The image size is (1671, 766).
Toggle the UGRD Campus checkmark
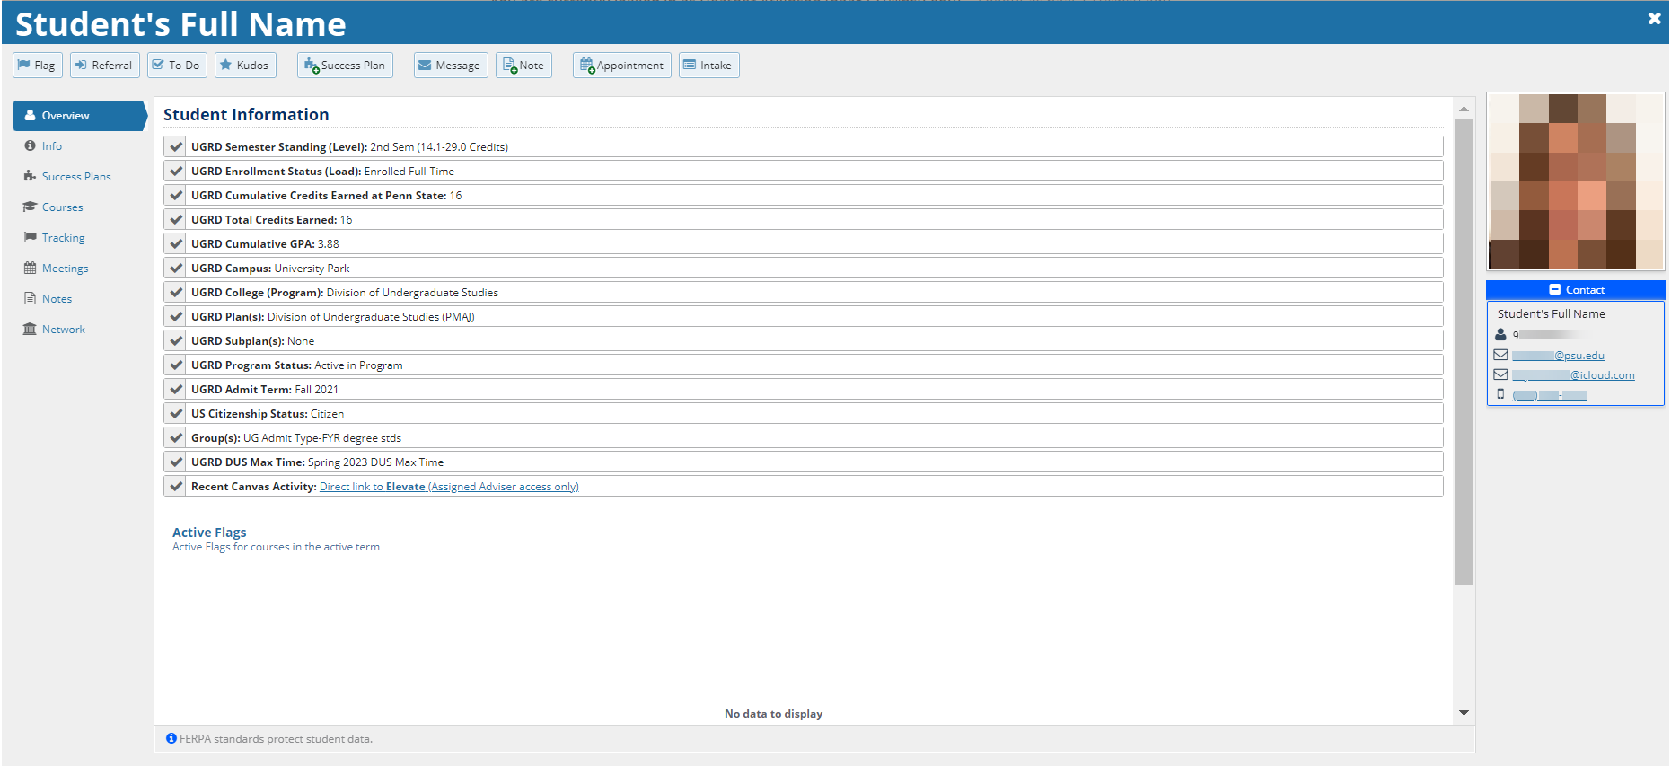(176, 269)
